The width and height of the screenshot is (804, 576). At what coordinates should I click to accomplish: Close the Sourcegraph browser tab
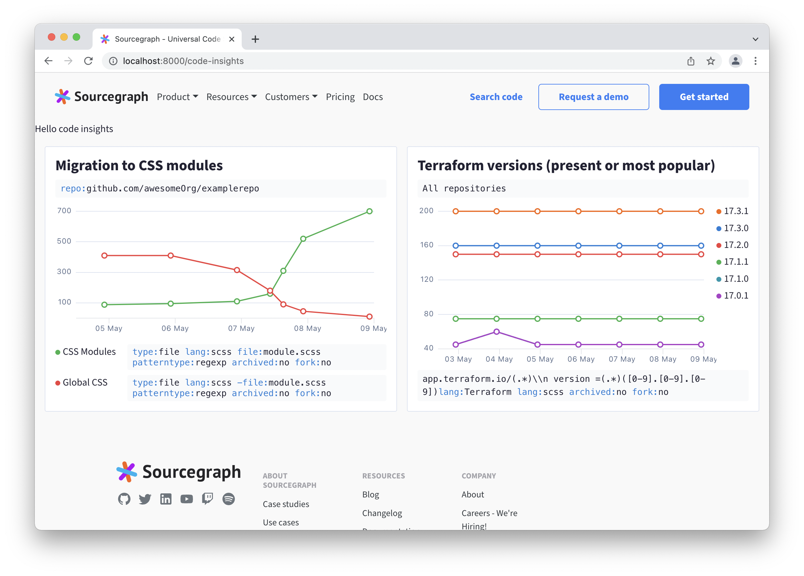232,39
